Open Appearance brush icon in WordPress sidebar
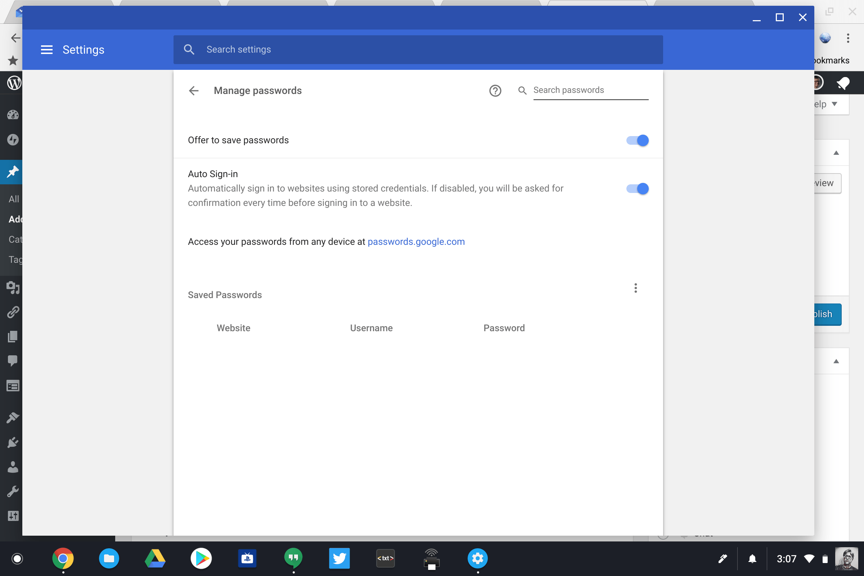 (13, 418)
